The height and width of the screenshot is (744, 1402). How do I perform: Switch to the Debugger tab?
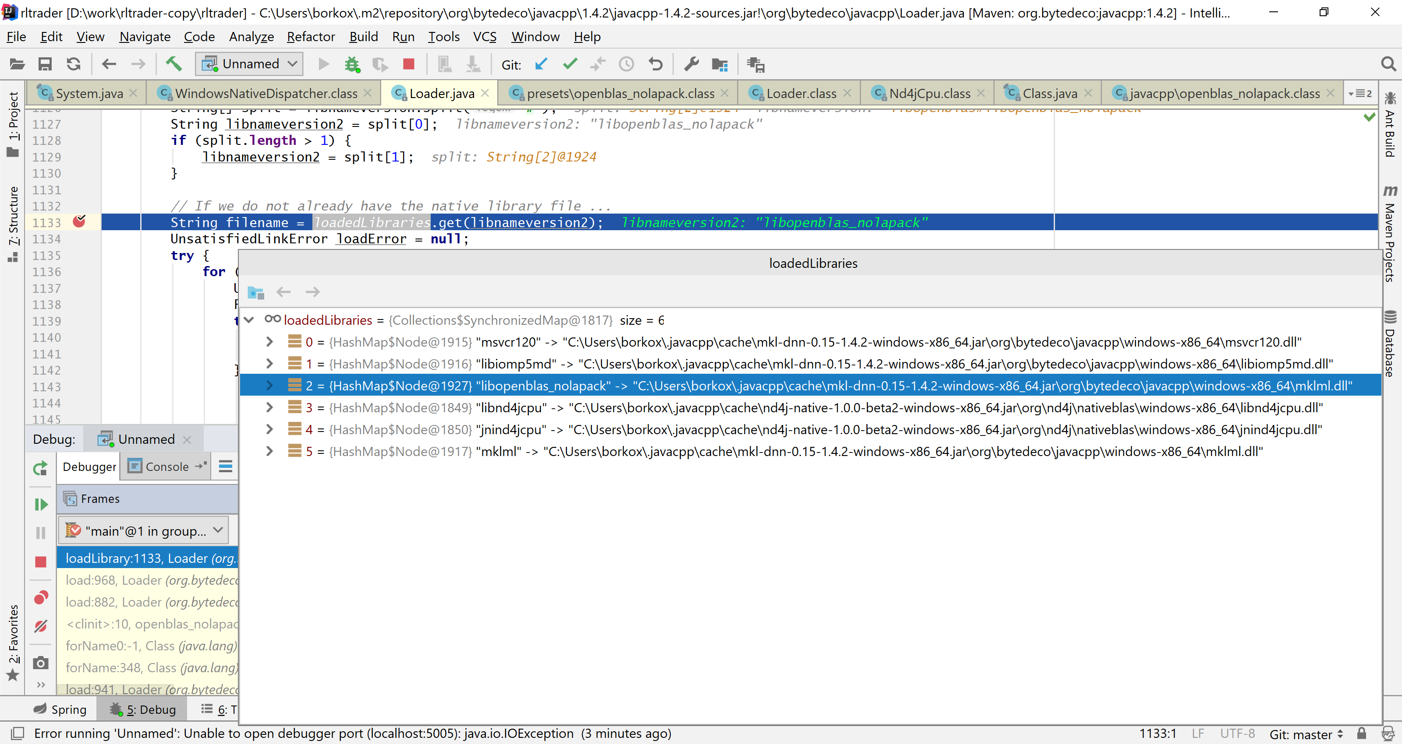coord(89,467)
